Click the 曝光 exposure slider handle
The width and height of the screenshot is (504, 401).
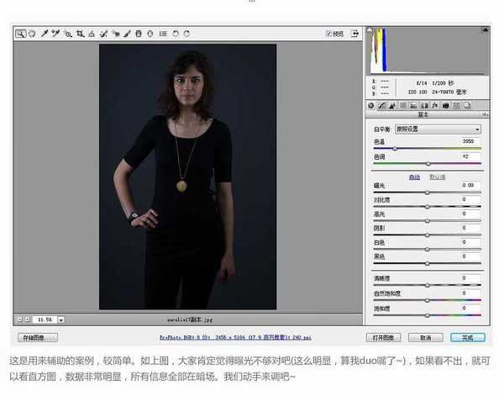tap(428, 193)
